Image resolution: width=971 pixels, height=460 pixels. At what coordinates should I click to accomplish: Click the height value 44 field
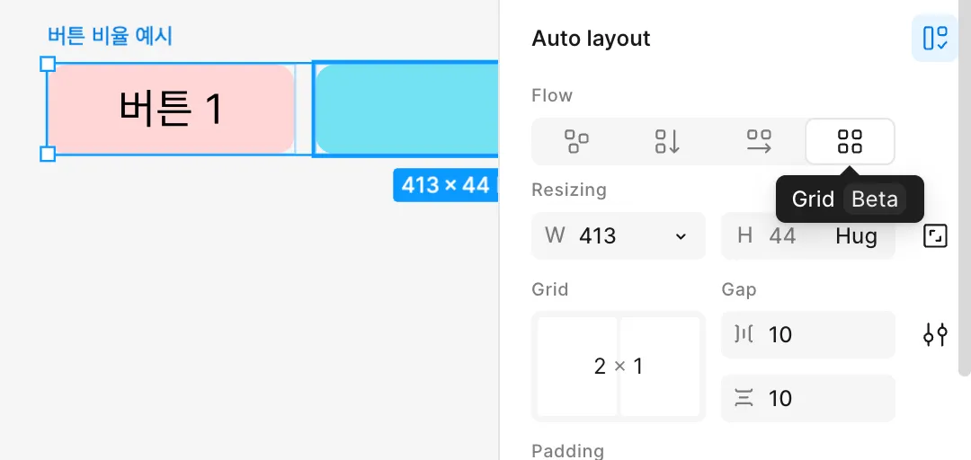[x=782, y=236]
